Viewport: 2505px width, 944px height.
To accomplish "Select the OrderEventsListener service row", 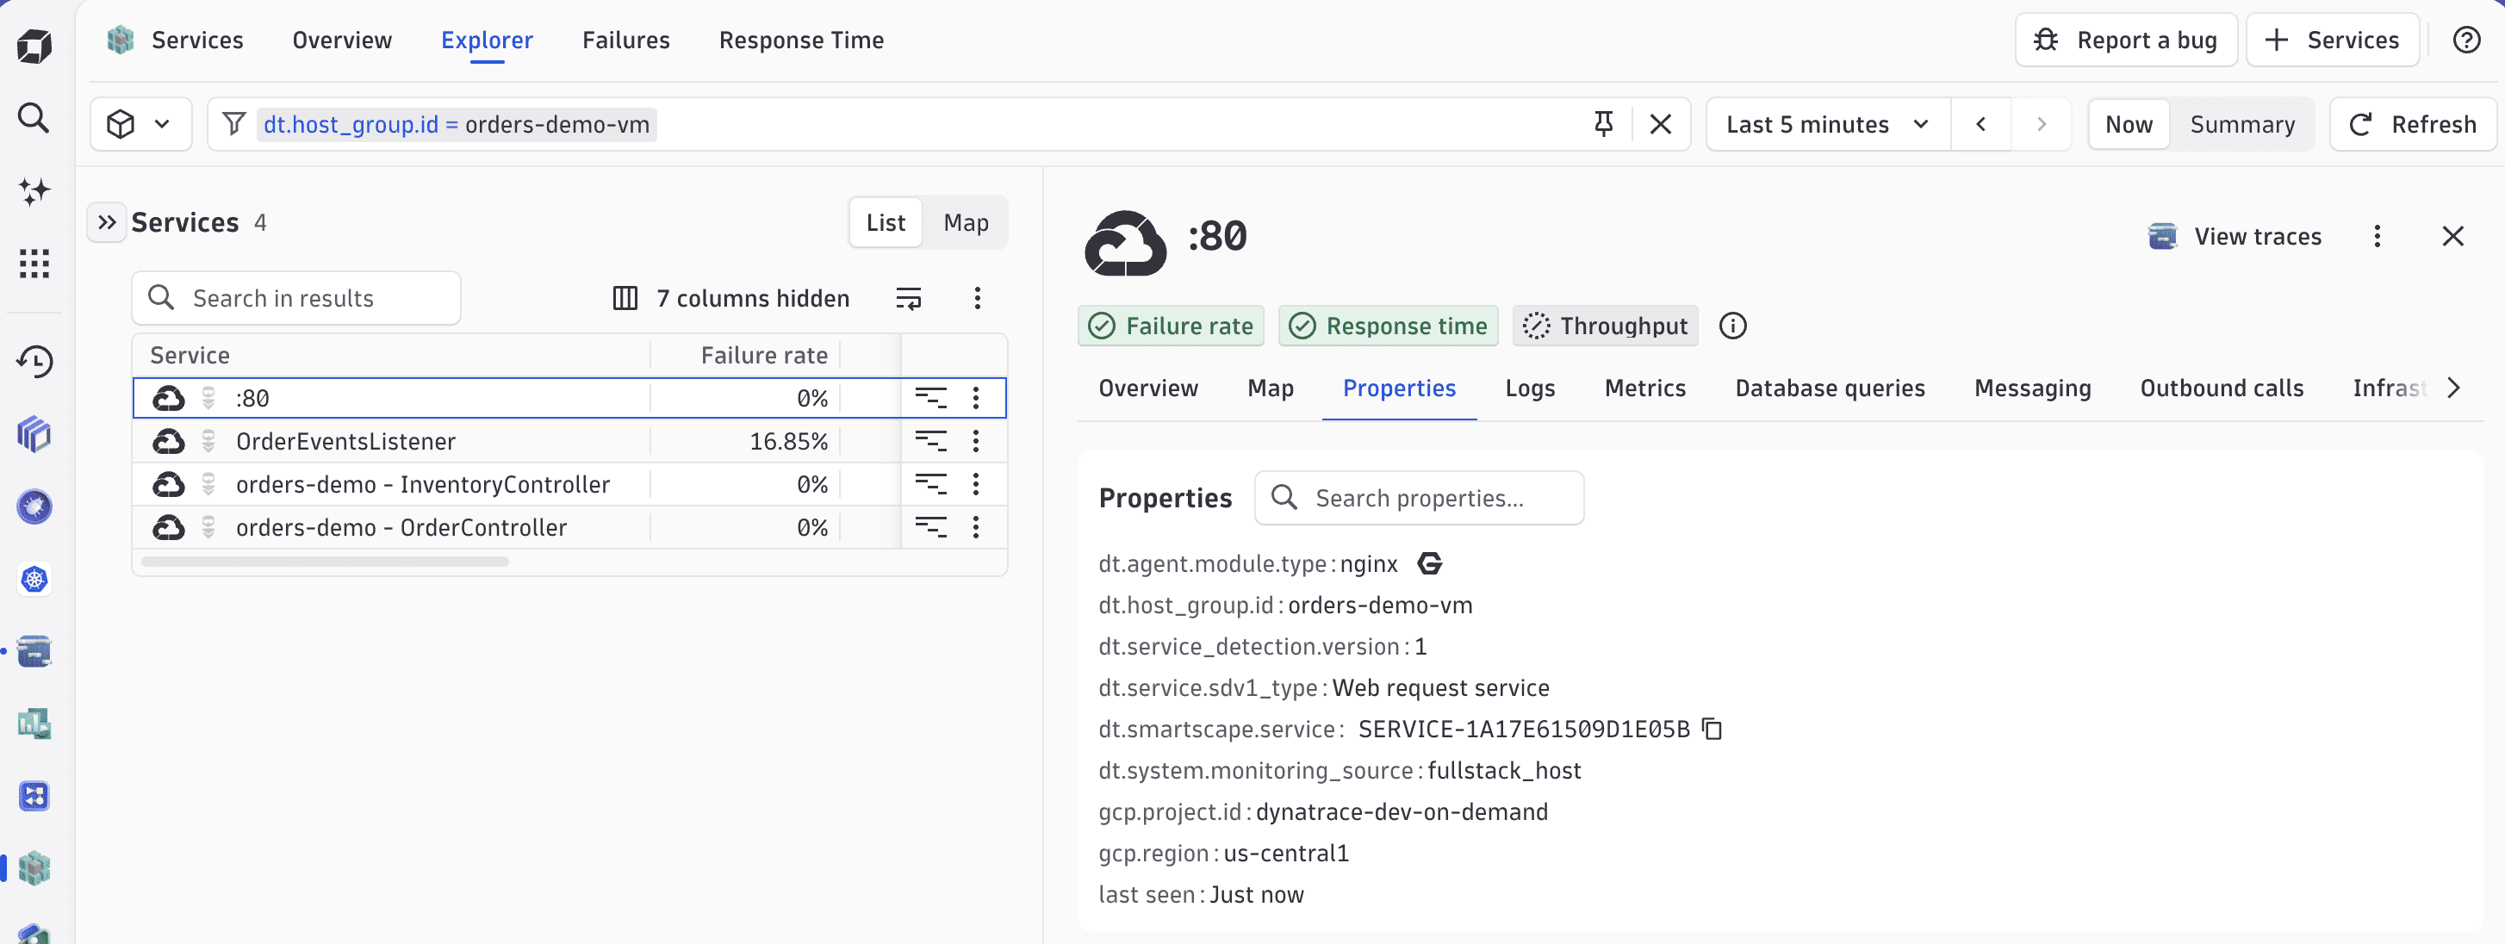I will pos(569,440).
